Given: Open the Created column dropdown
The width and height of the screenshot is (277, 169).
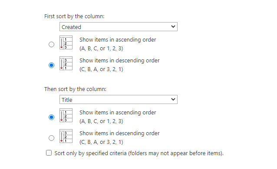Looking at the screenshot, I should click(x=119, y=27).
